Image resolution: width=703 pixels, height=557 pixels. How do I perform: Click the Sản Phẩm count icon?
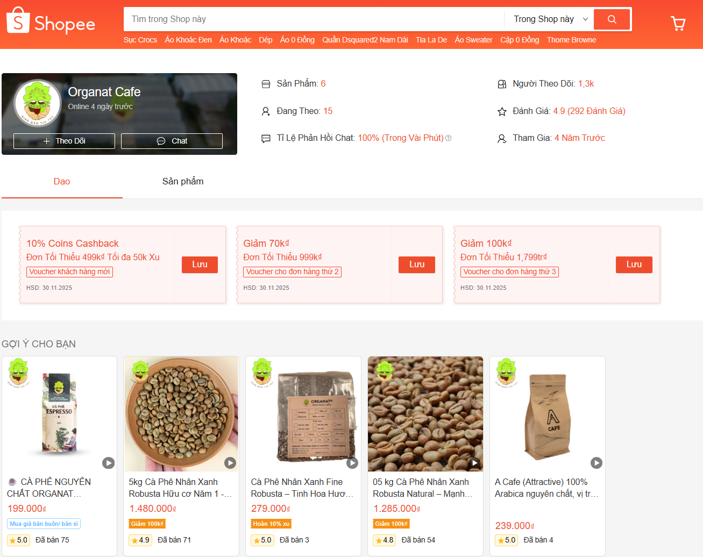265,83
